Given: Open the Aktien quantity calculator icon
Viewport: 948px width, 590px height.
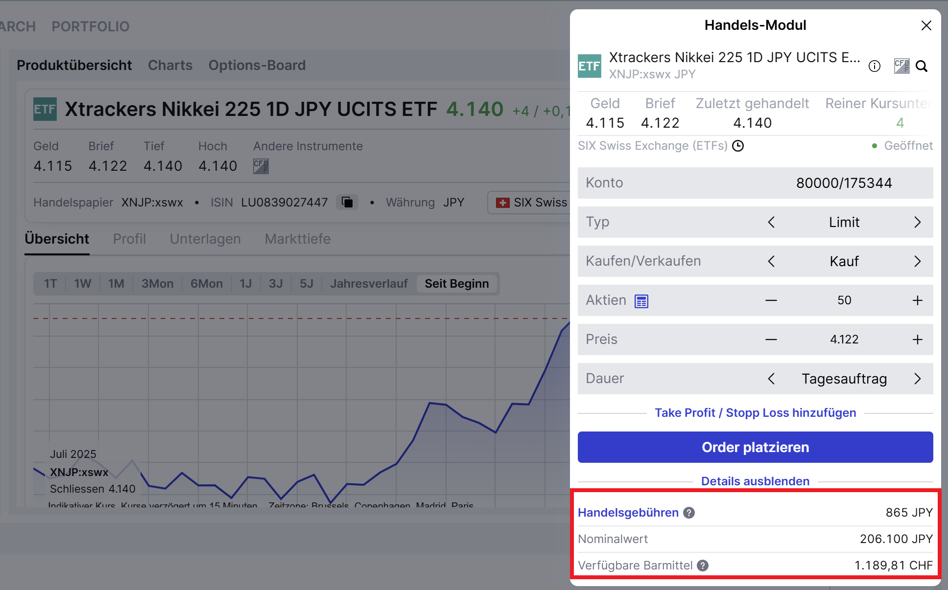Looking at the screenshot, I should point(641,301).
